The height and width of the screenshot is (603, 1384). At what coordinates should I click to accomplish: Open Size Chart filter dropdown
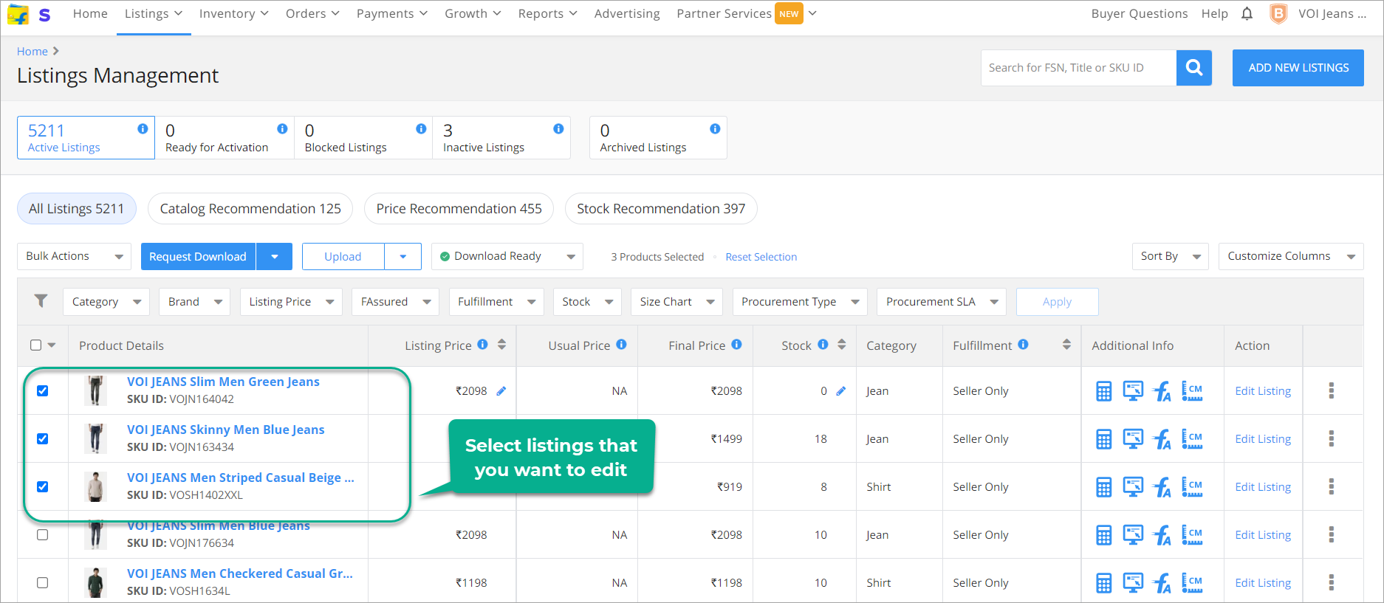click(x=677, y=301)
